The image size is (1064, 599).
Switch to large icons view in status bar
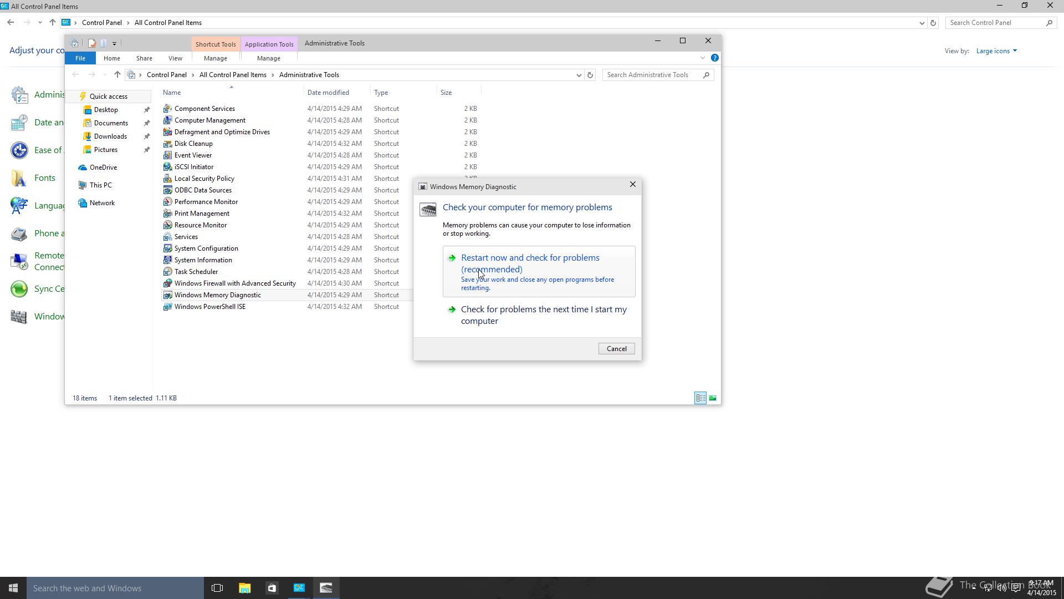(713, 398)
